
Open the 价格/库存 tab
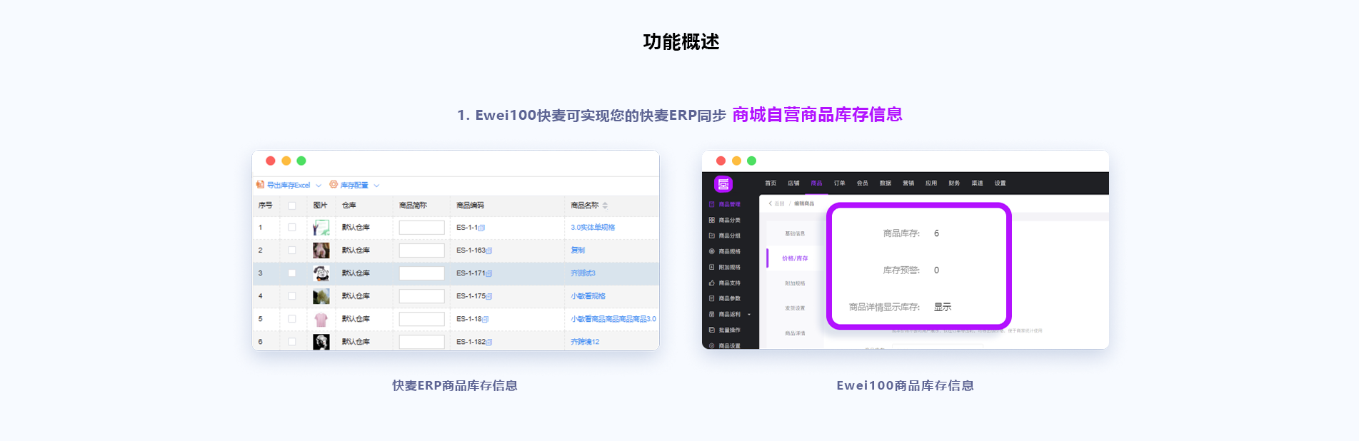(795, 258)
